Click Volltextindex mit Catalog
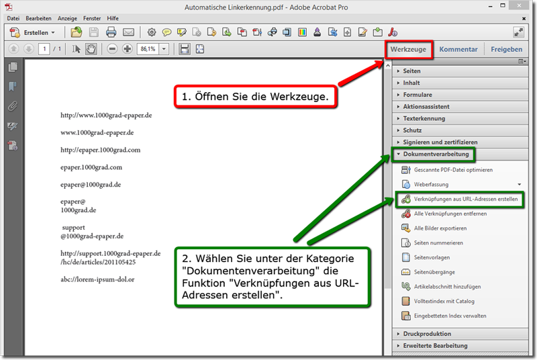 438,302
